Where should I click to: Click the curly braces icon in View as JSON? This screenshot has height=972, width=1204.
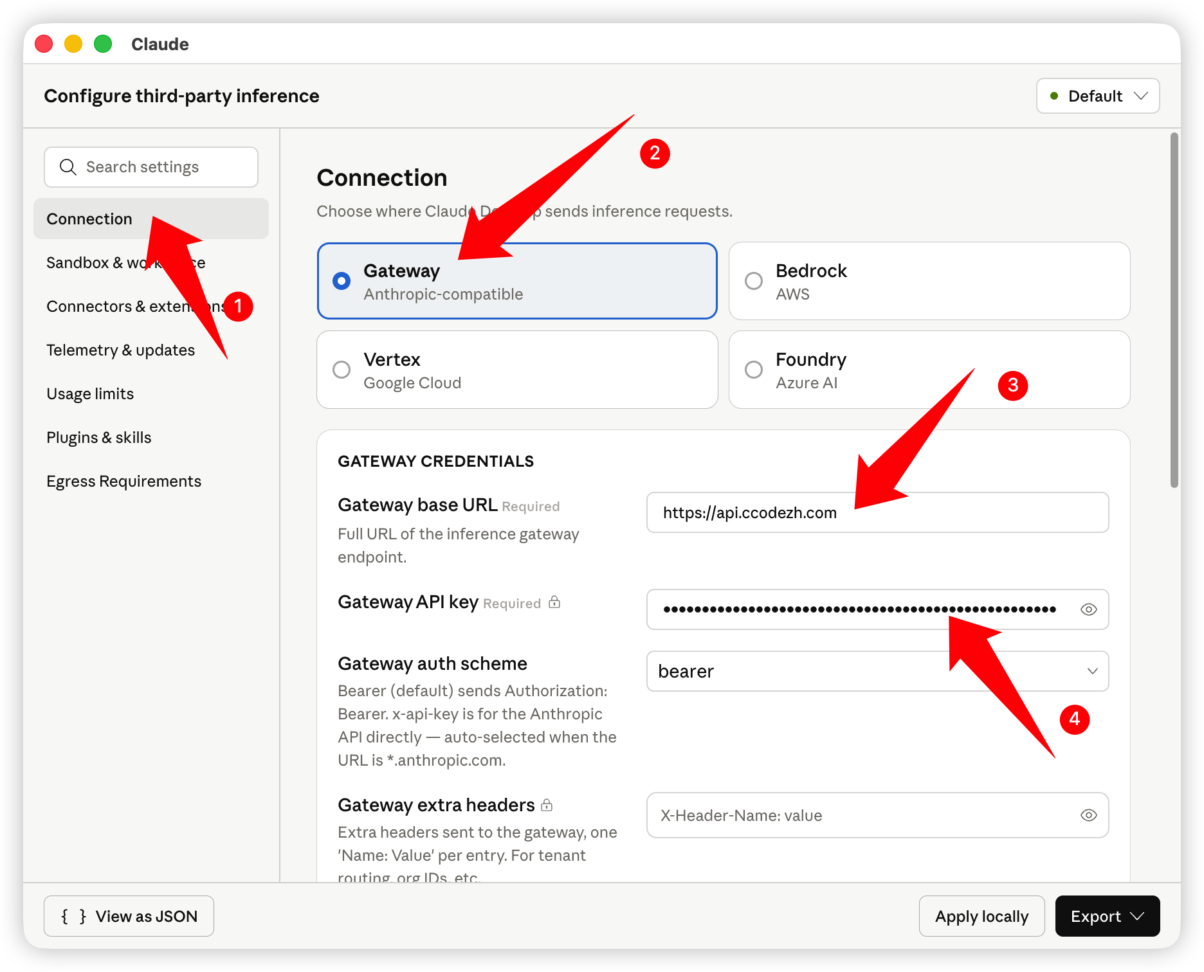[73, 916]
